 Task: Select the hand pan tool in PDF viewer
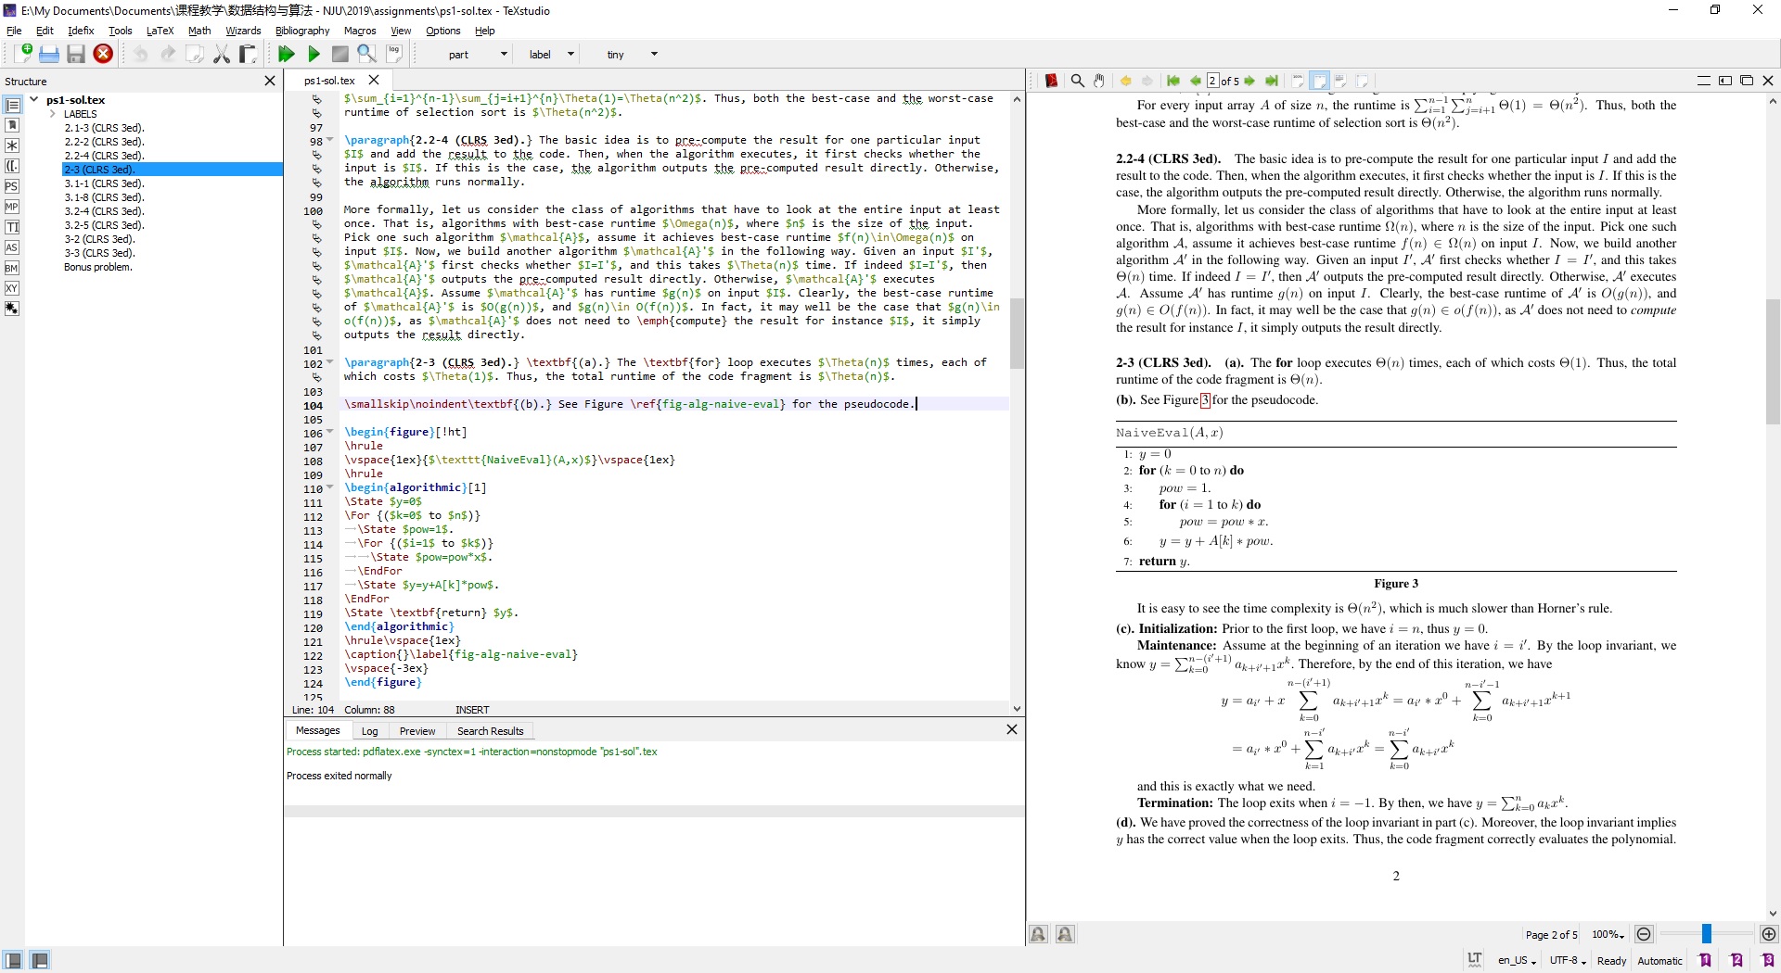[x=1099, y=81]
